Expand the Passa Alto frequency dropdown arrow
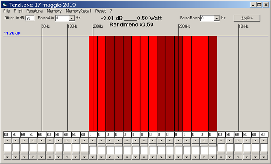The image size is (271, 164). [x=71, y=19]
